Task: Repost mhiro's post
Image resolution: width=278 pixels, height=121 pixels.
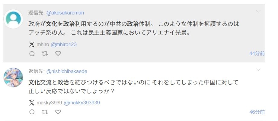Action: [45, 54]
